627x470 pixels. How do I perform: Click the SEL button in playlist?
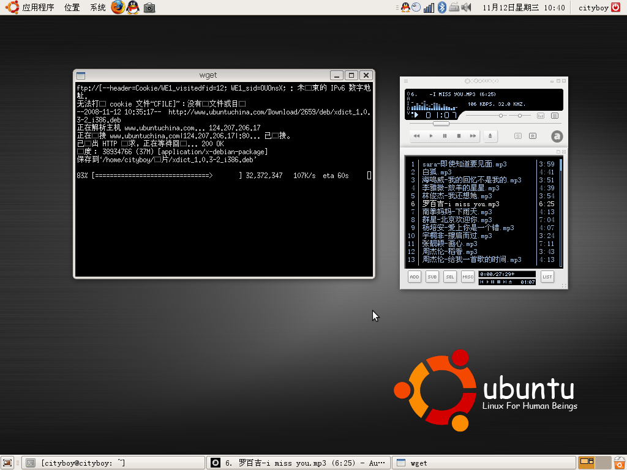450,277
